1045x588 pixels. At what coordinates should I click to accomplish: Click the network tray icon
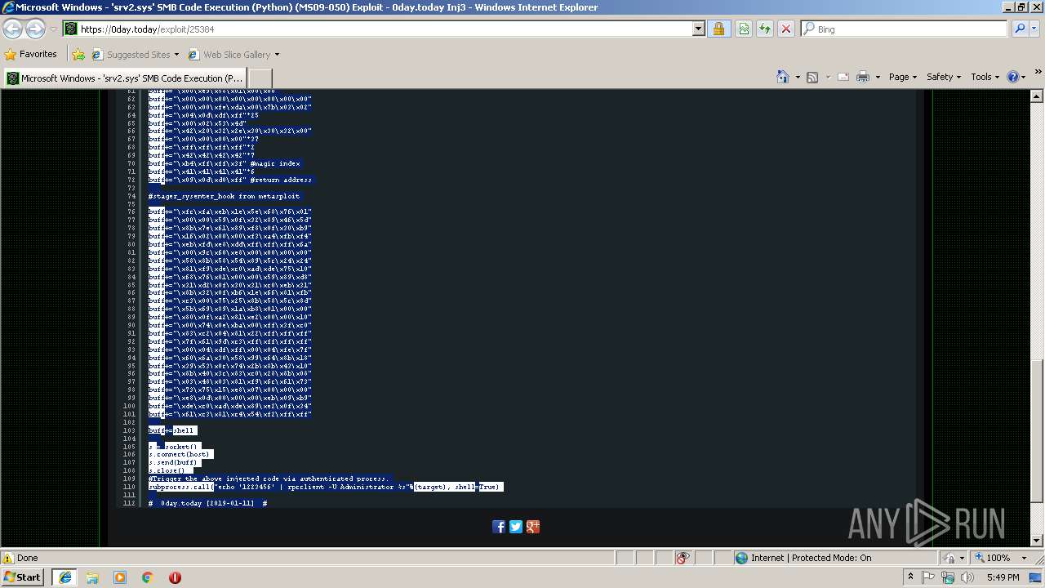click(x=948, y=577)
